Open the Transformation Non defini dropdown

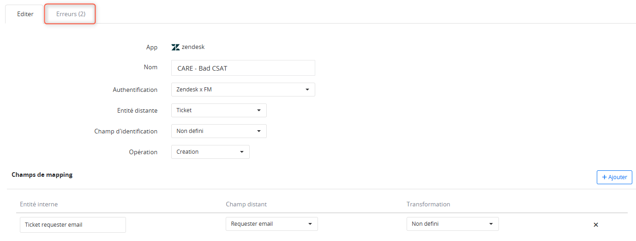point(452,224)
